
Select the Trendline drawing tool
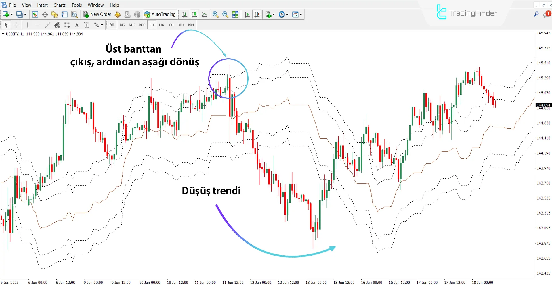tap(48, 25)
